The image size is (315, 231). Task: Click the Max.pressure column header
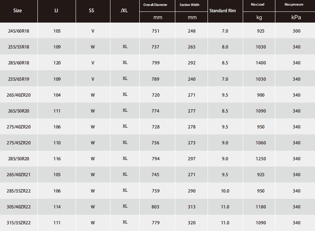[295, 5]
